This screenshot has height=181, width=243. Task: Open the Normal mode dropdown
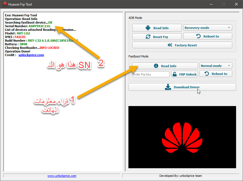tap(216, 66)
